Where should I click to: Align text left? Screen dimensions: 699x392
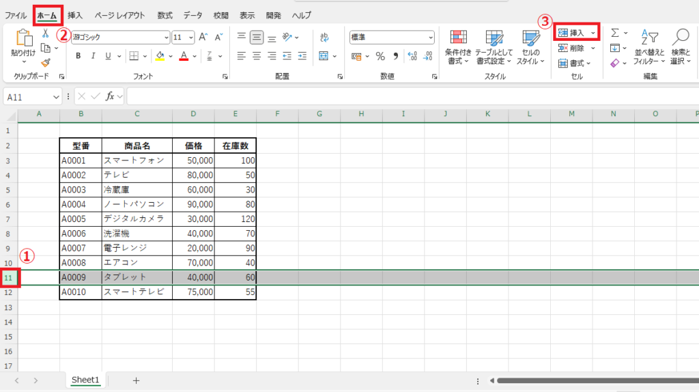tap(241, 56)
